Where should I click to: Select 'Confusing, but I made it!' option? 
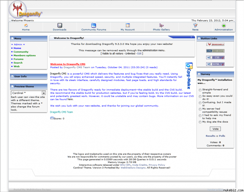pyautogui.click(x=200, y=103)
